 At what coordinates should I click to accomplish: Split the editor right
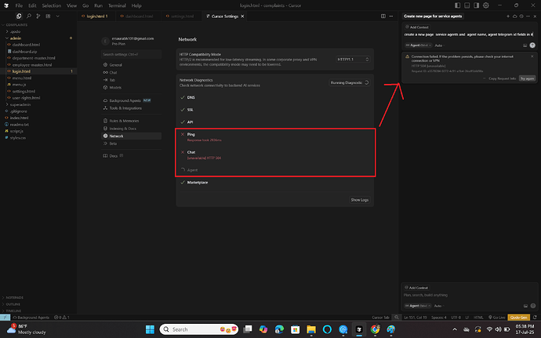[383, 16]
